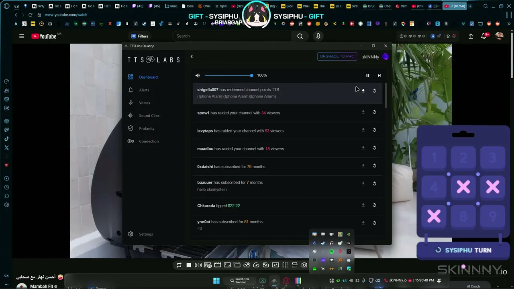514x289 pixels.
Task: Replay the levytaps raid alert
Action: coord(374,130)
